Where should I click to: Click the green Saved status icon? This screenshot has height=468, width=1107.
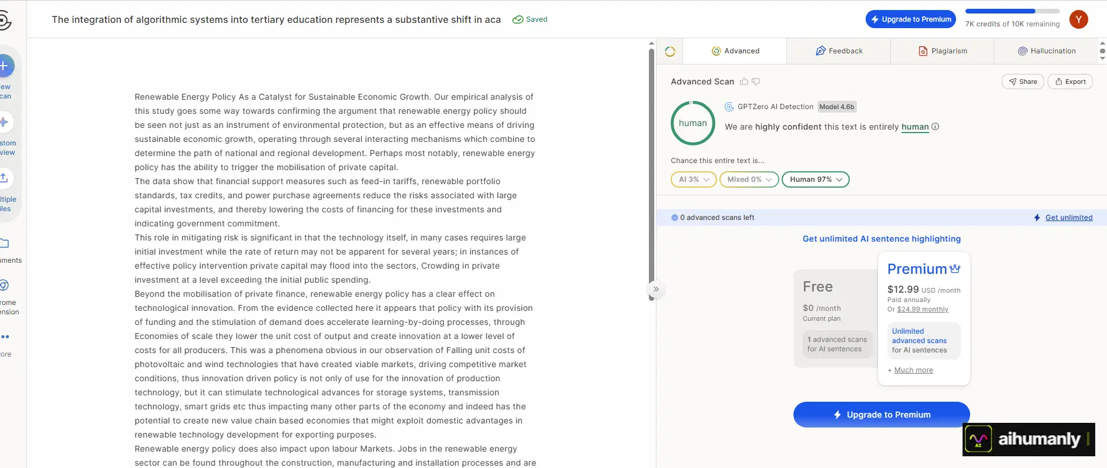point(517,19)
